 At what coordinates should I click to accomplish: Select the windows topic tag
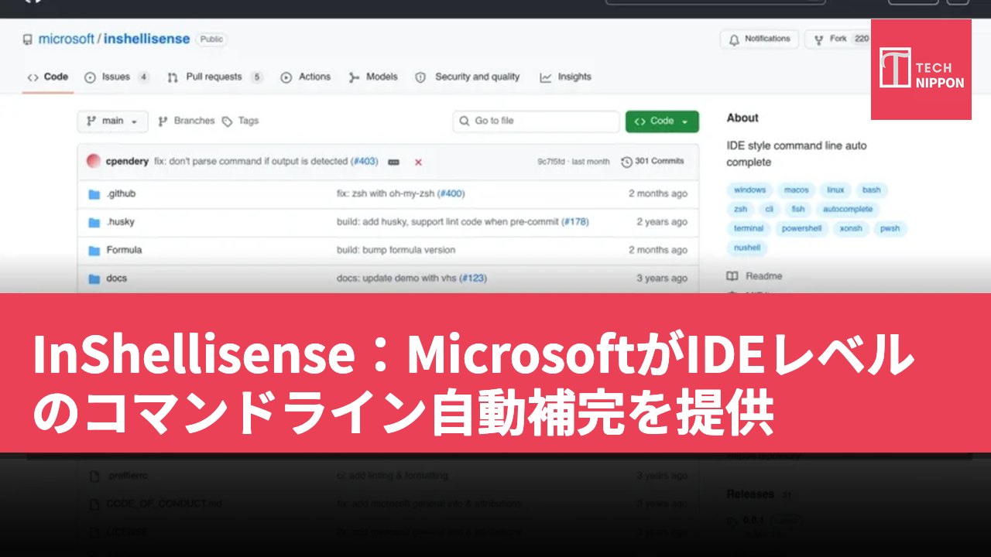[749, 190]
